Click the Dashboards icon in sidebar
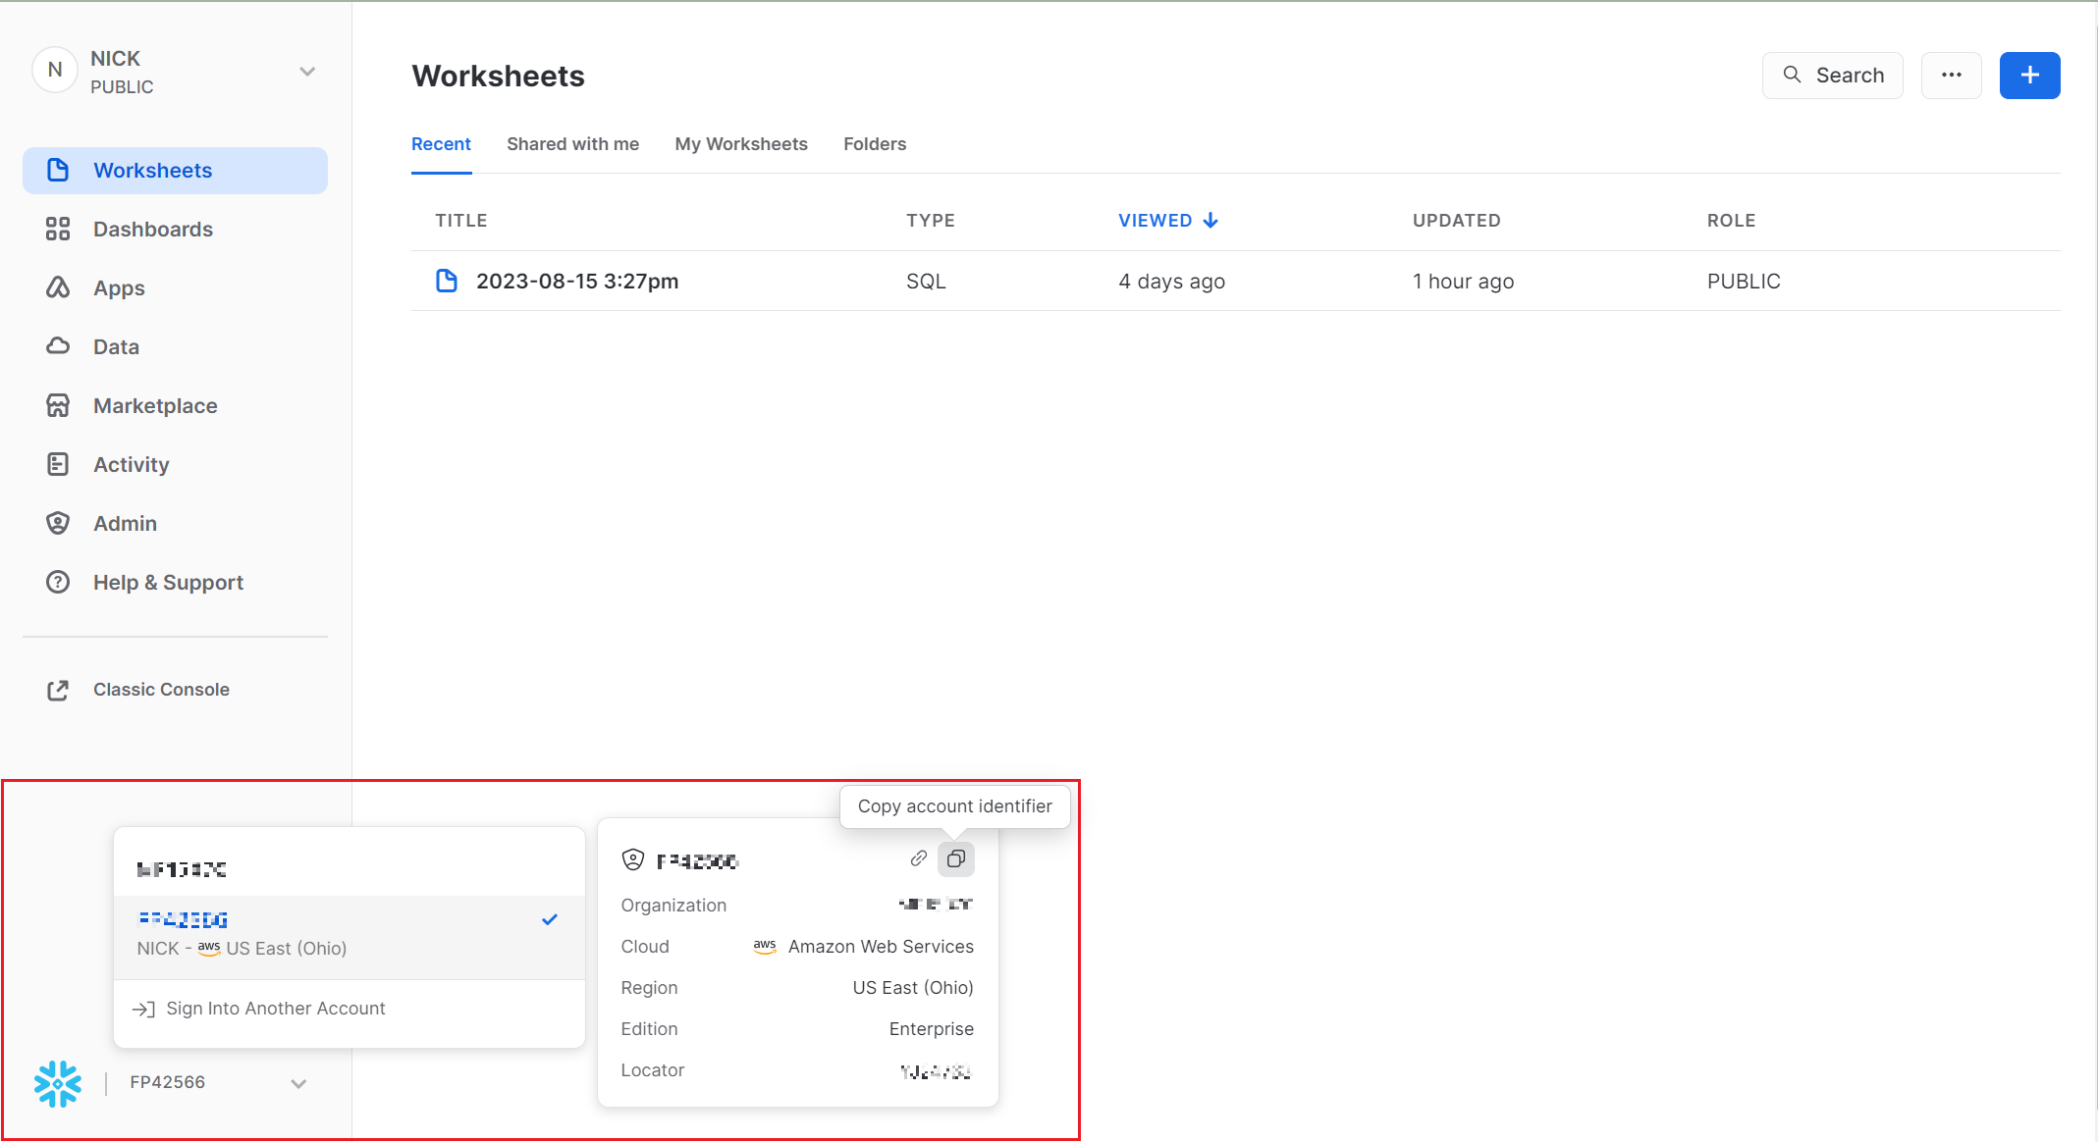The height and width of the screenshot is (1142, 2098). (x=58, y=230)
